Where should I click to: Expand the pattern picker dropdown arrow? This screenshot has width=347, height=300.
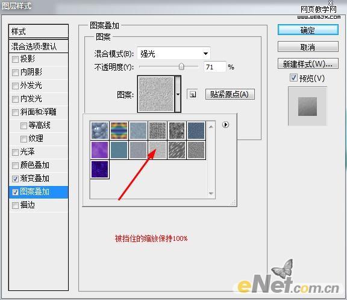(178, 94)
